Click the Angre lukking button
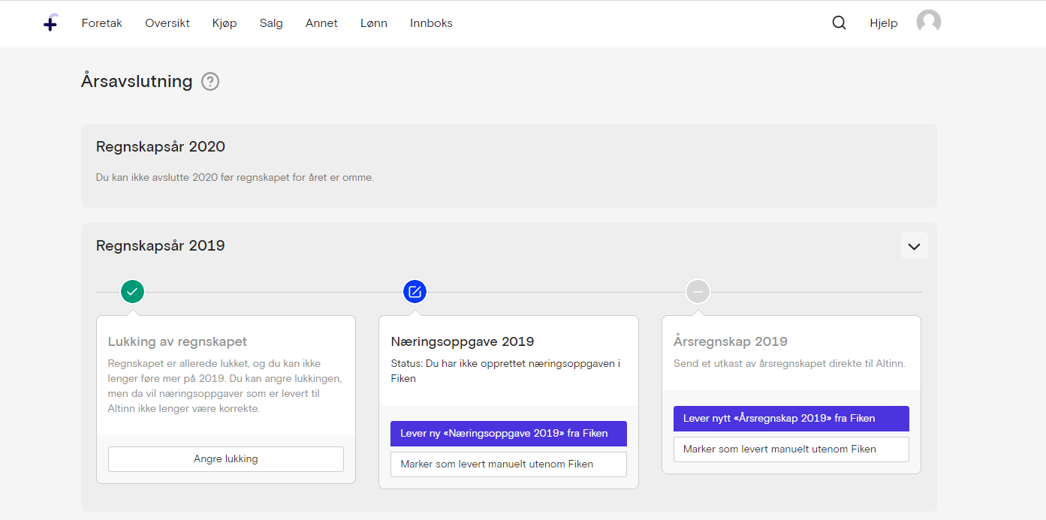 click(x=226, y=459)
